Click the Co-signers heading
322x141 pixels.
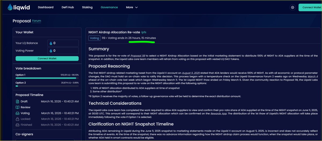pyautogui.click(x=25, y=135)
